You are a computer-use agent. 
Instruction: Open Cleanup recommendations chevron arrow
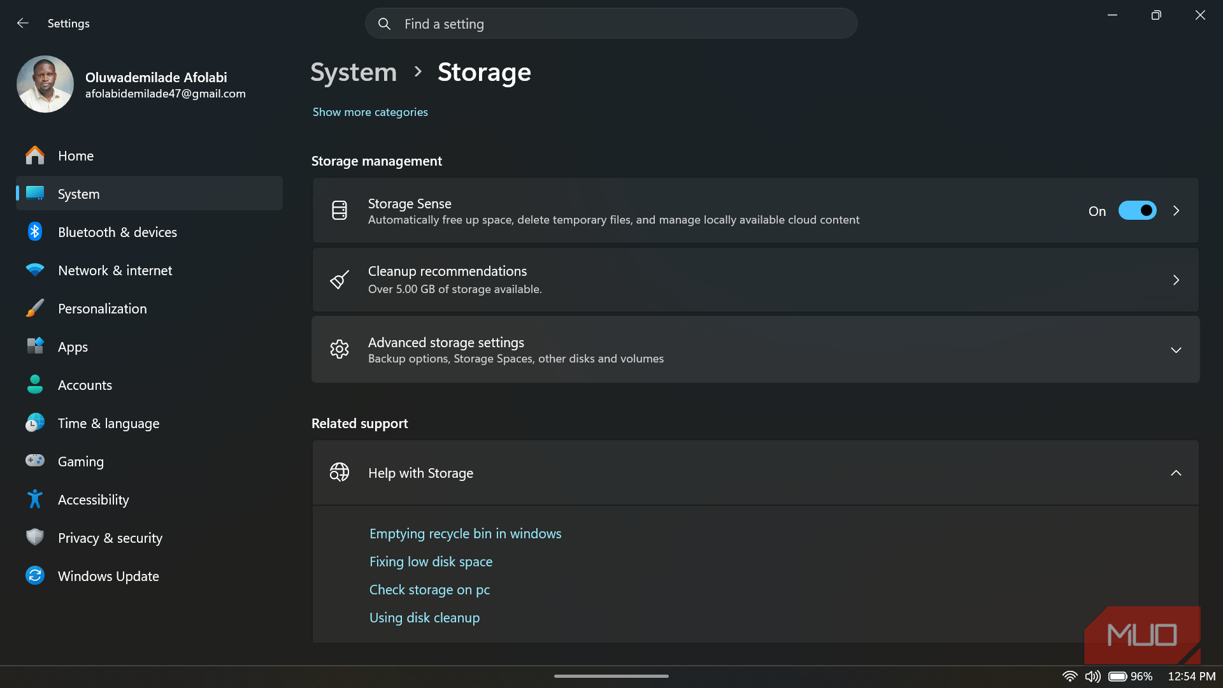[x=1176, y=280]
